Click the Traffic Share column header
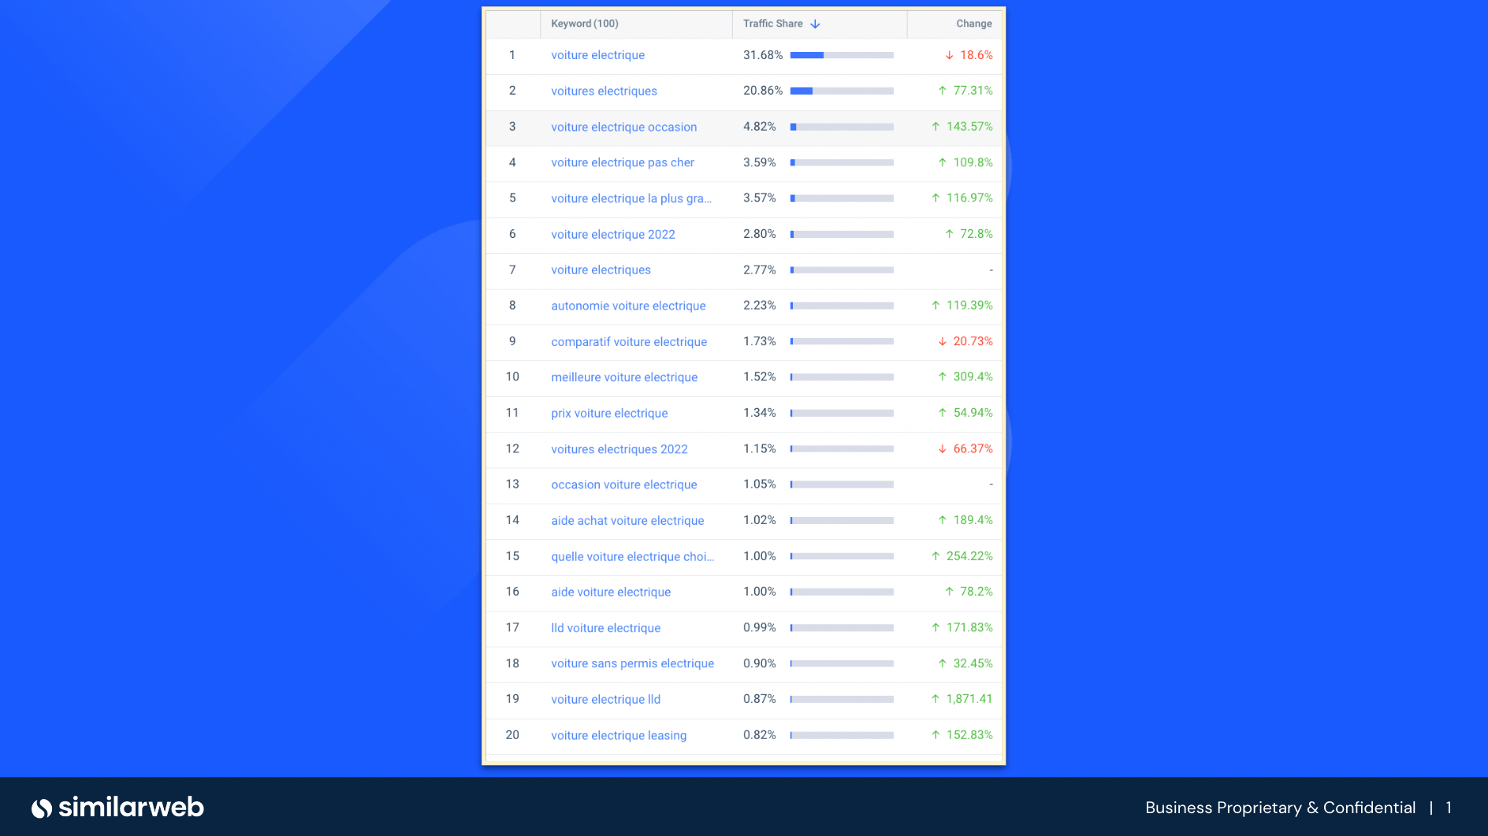Viewport: 1488px width, 836px height. click(x=772, y=24)
